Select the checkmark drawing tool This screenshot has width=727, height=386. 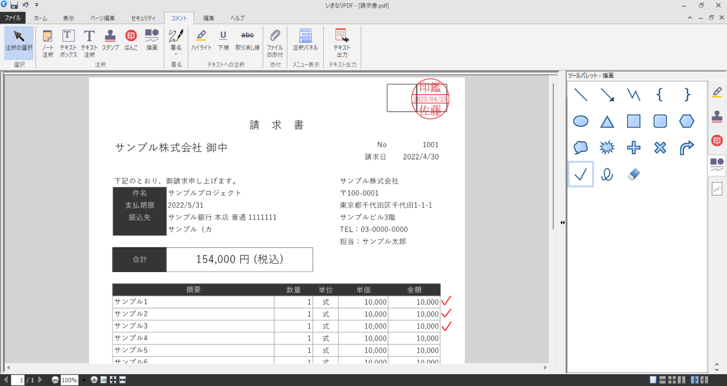(581, 174)
